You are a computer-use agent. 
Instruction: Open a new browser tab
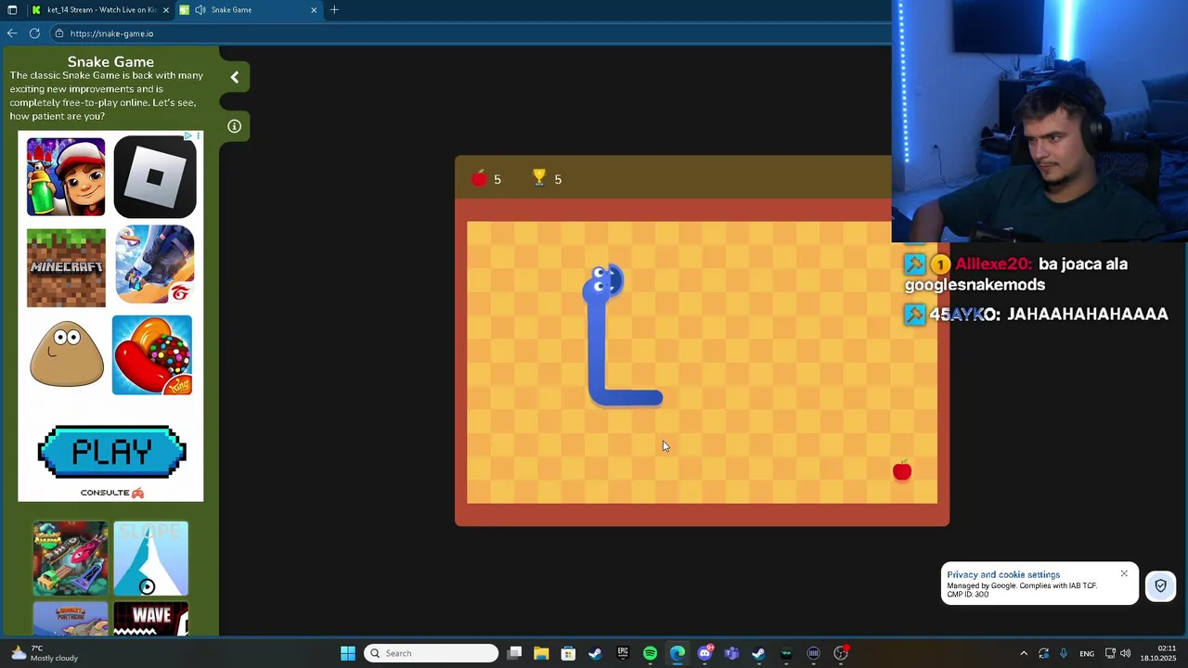coord(334,10)
